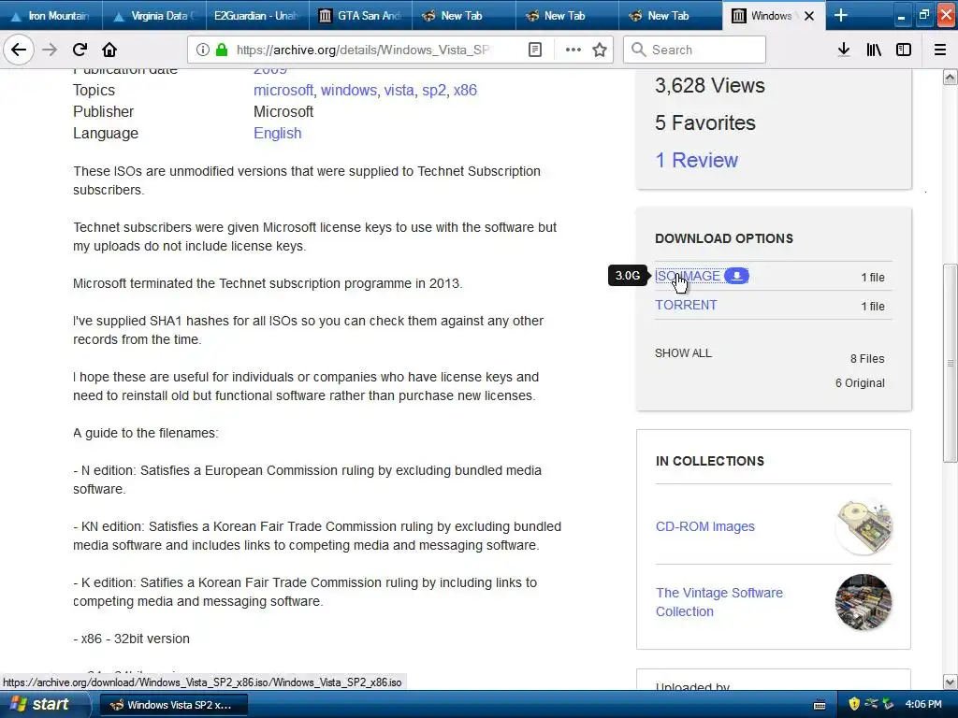
Task: Open the browser home page
Action: (x=109, y=50)
